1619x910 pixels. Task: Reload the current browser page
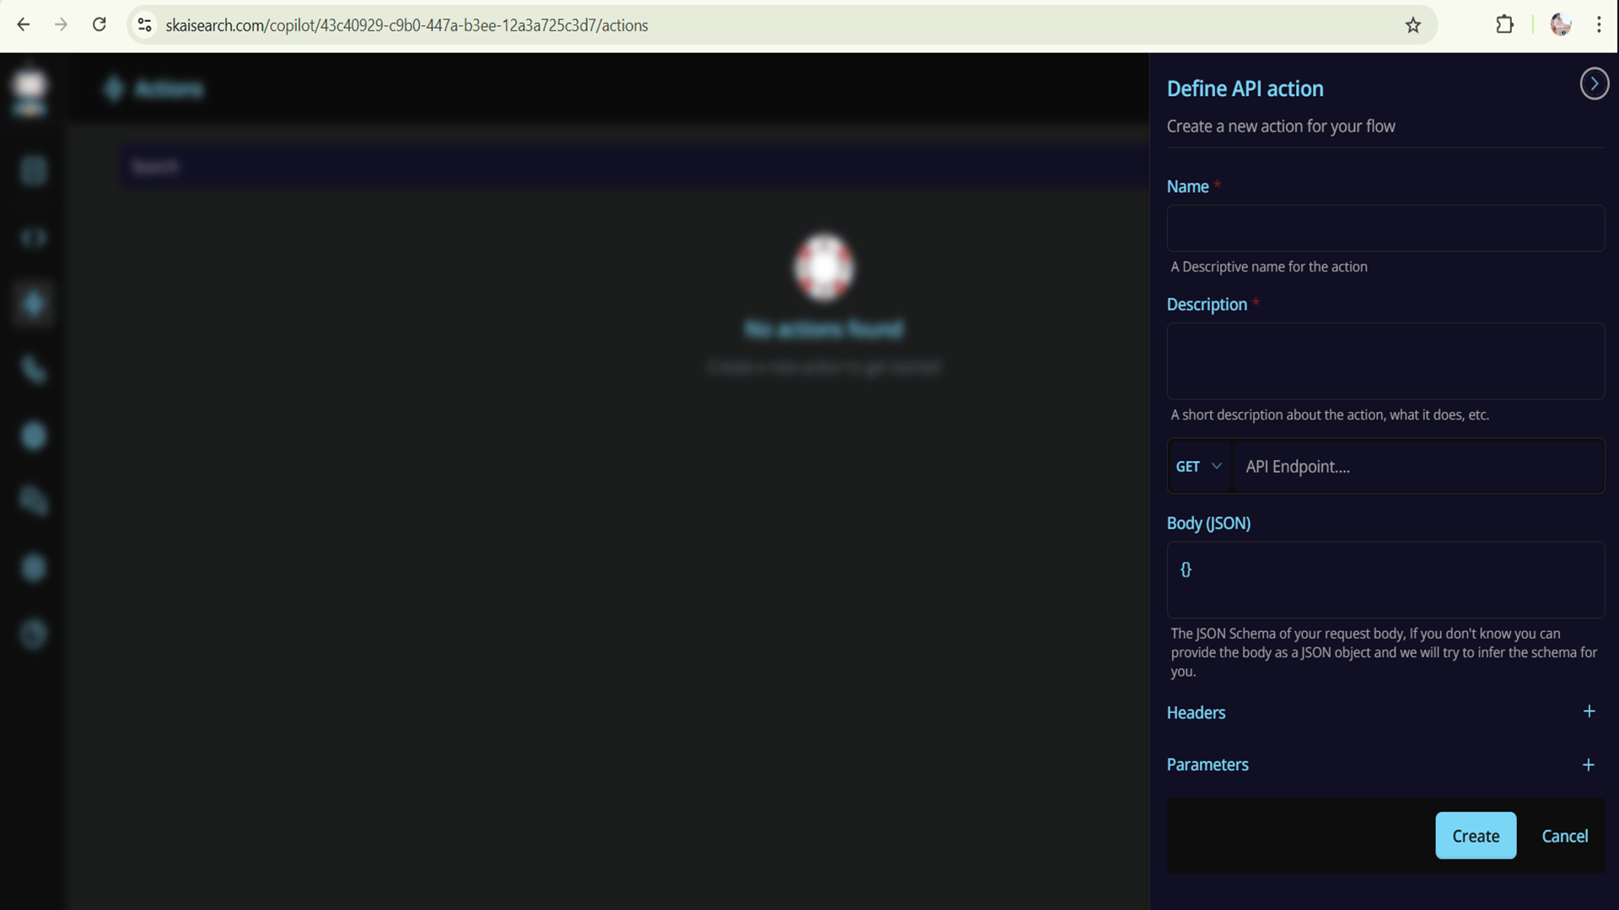click(x=100, y=25)
